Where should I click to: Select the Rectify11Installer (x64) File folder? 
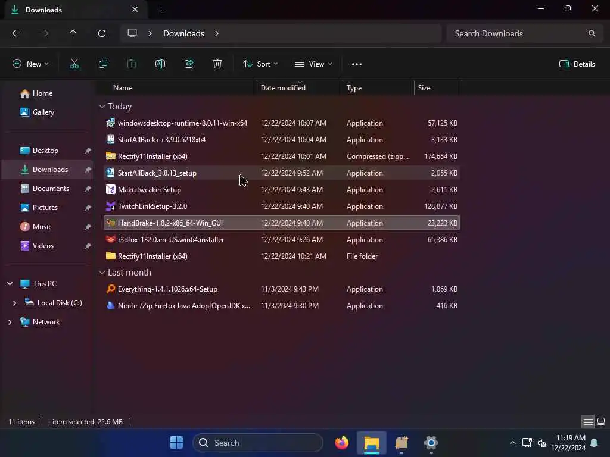pyautogui.click(x=282, y=256)
